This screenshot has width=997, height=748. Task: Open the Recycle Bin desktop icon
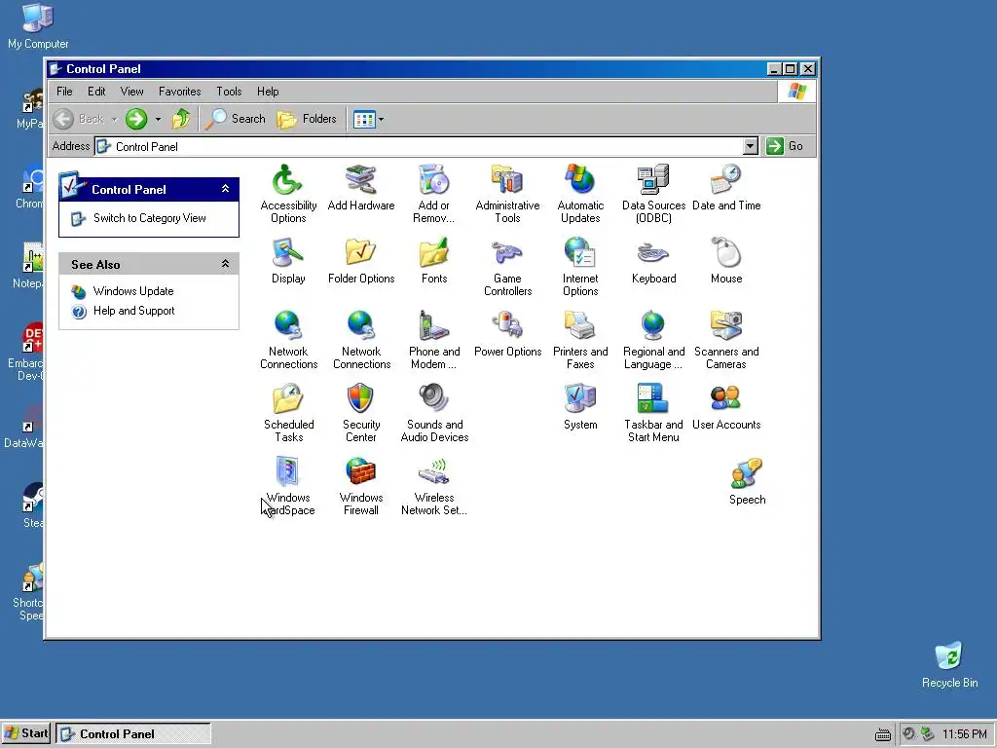click(x=949, y=664)
